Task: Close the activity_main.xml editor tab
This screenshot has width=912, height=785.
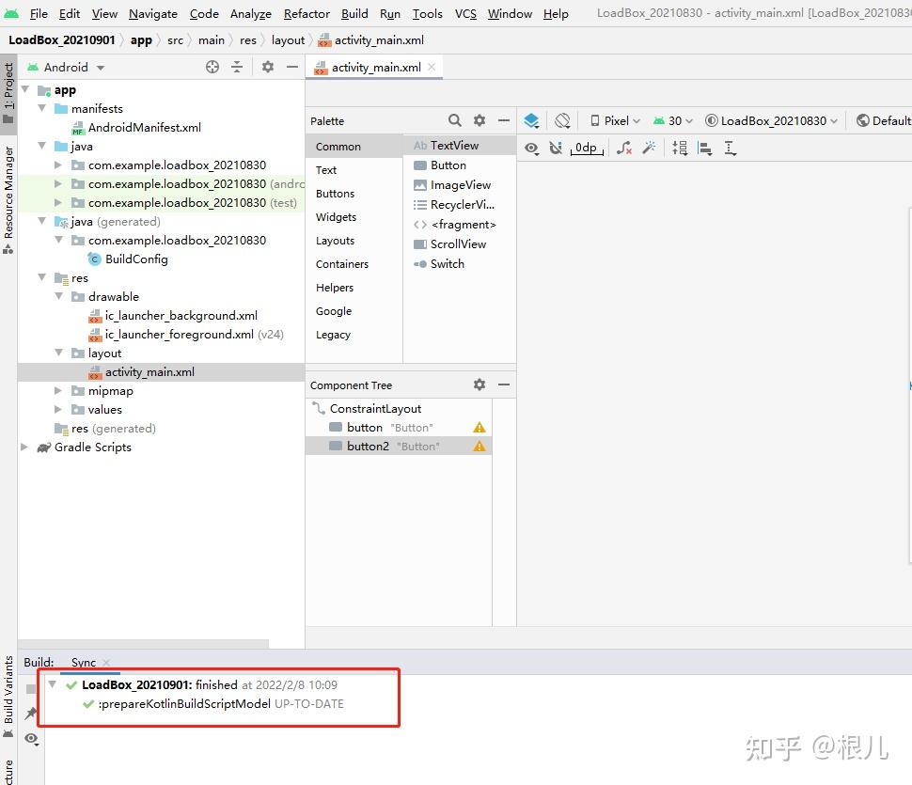Action: pos(431,67)
